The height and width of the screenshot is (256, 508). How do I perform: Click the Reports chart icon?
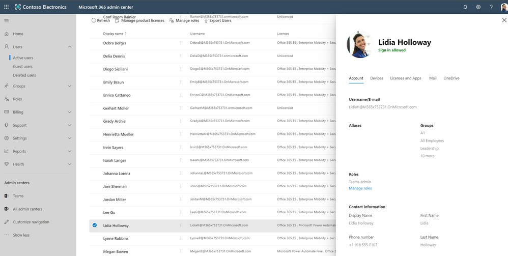(x=7, y=151)
